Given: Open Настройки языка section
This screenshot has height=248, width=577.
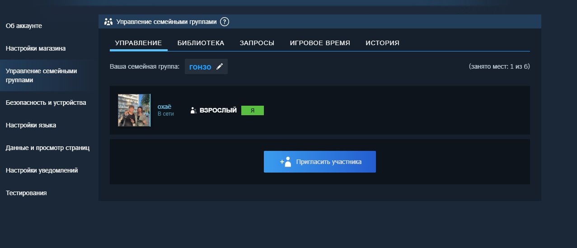Looking at the screenshot, I should 31,125.
